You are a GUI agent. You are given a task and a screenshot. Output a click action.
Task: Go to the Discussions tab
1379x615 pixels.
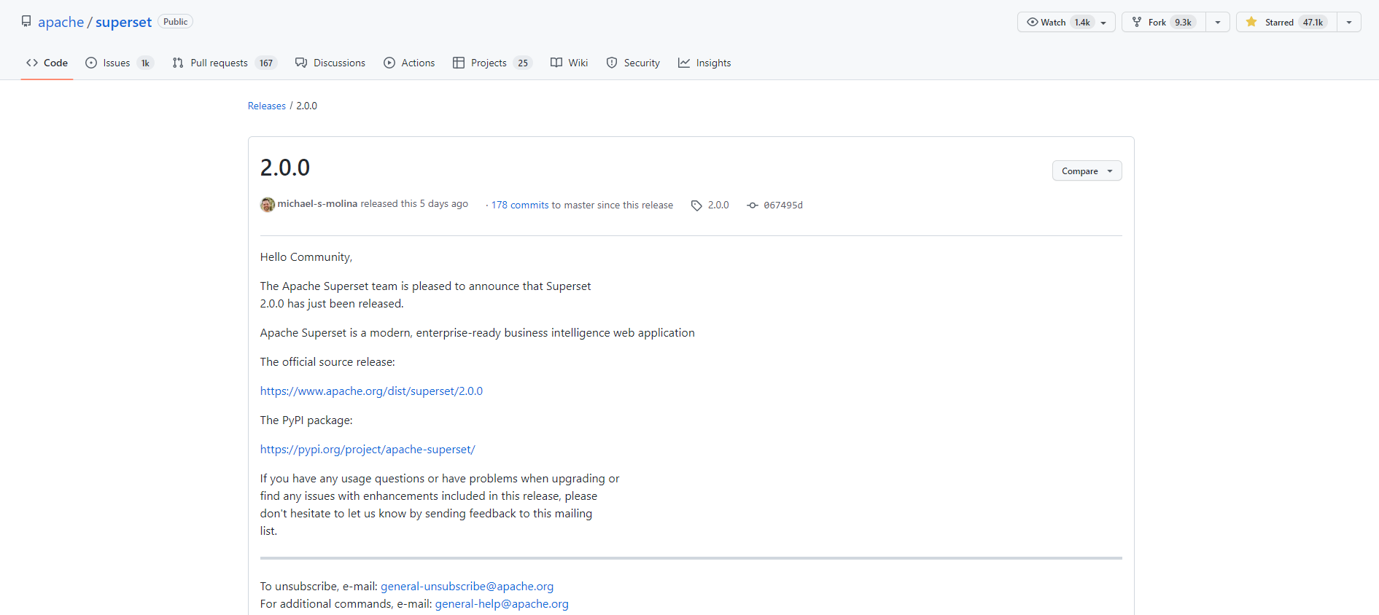(x=330, y=63)
